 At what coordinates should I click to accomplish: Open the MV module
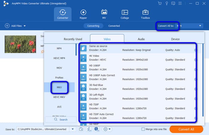click(104, 14)
